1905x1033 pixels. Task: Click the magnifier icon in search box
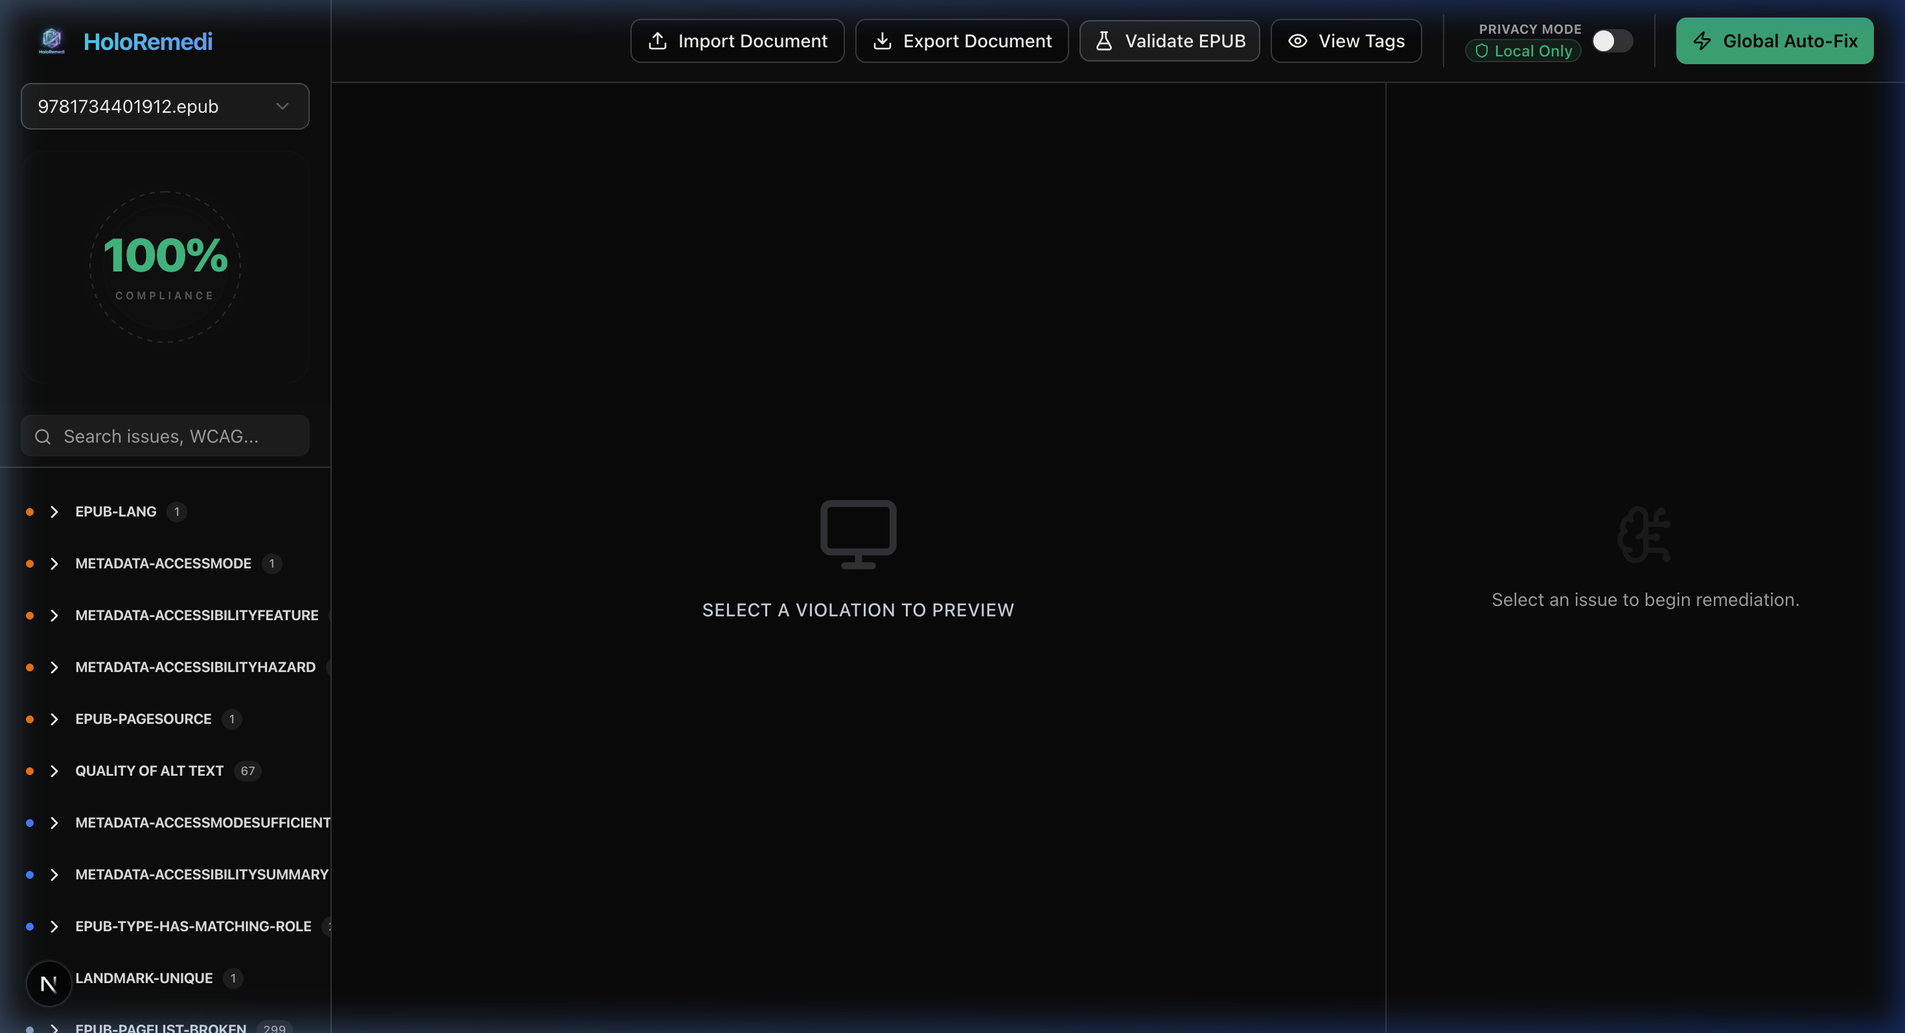pos(43,436)
